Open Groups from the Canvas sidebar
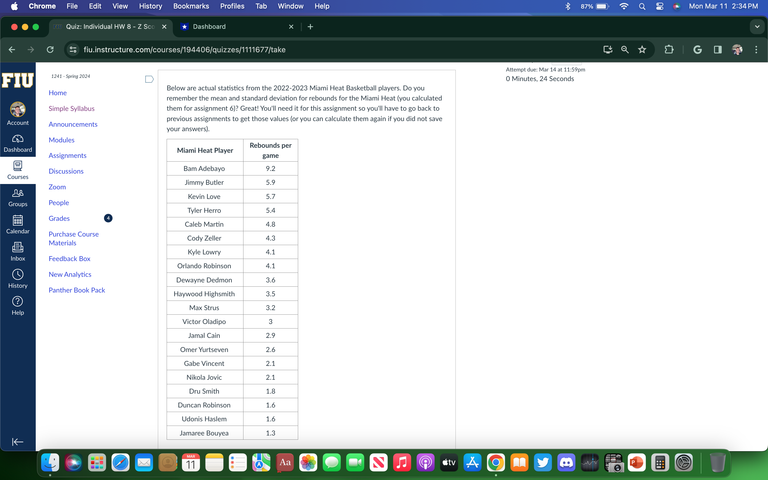The image size is (768, 480). click(x=17, y=197)
